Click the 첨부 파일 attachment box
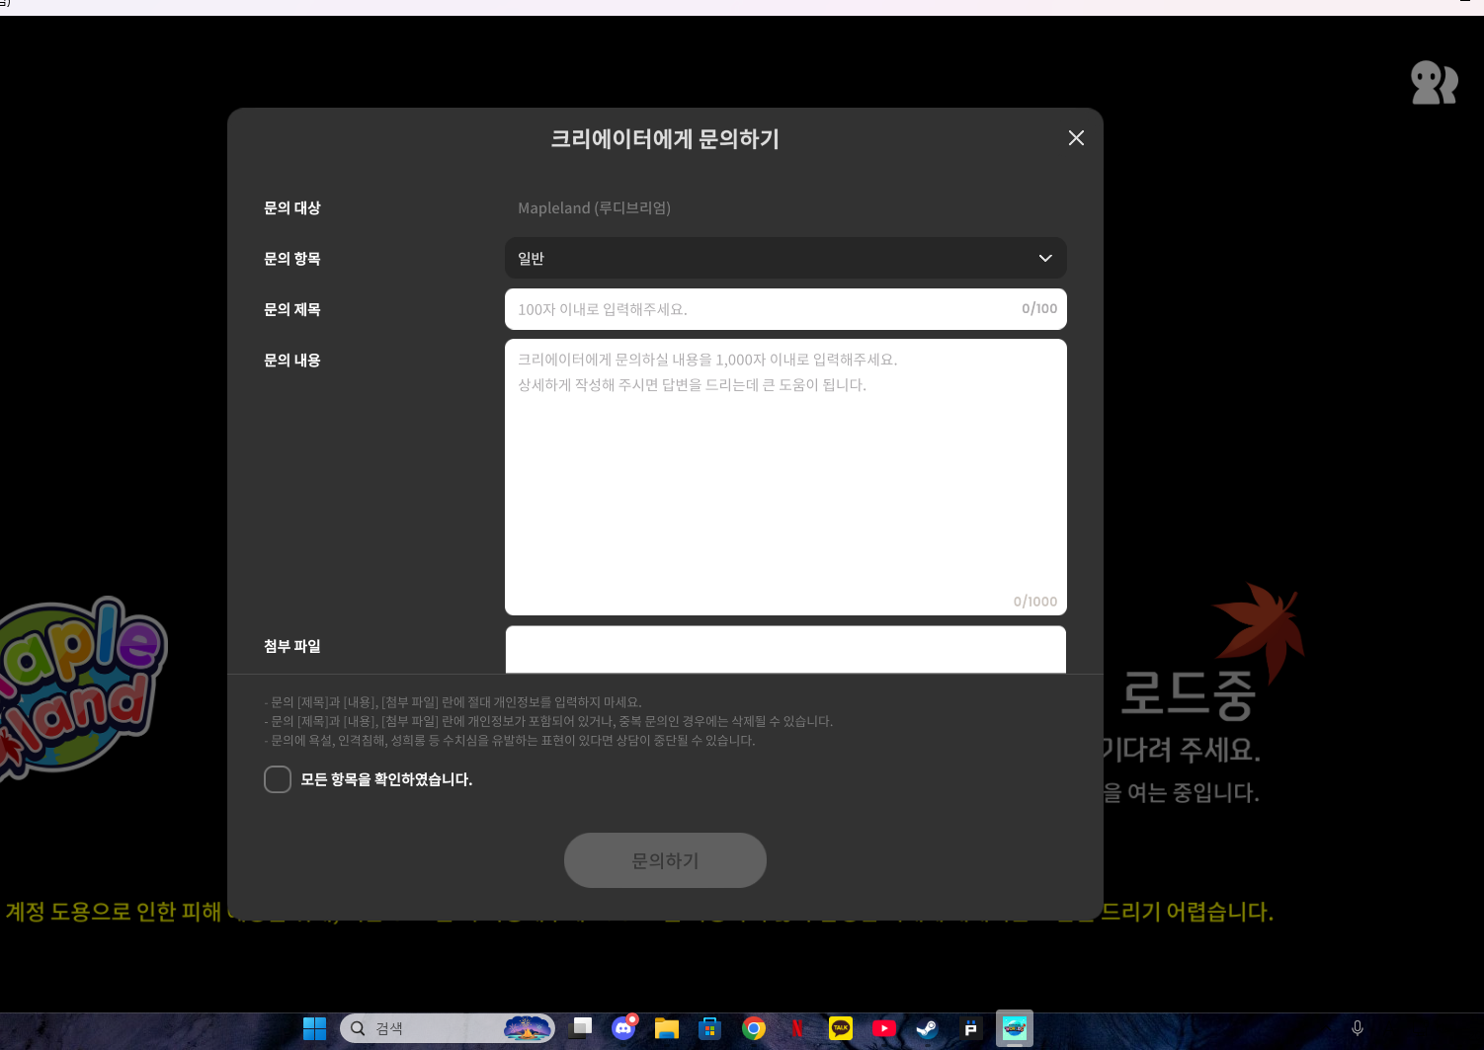Image resolution: width=1484 pixels, height=1050 pixels. point(784,649)
